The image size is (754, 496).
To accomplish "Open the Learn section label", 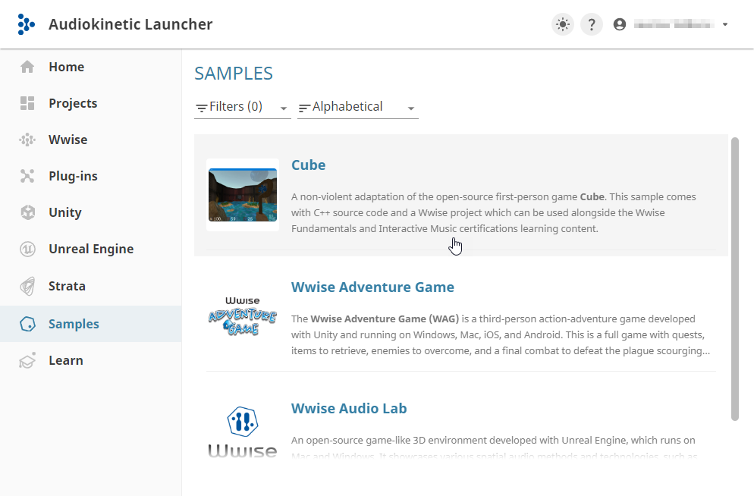I will coord(66,360).
